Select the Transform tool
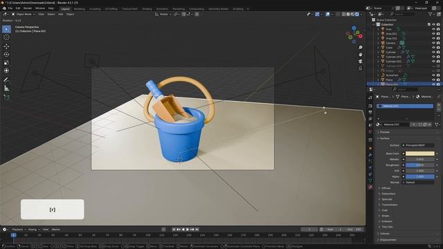443x249 pixels. tap(6, 71)
